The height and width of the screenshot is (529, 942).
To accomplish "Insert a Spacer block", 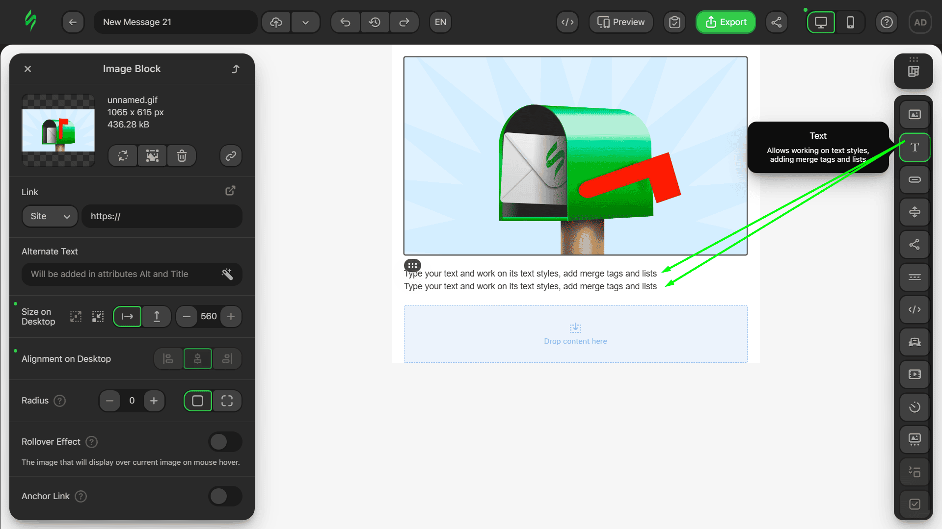I will 914,212.
